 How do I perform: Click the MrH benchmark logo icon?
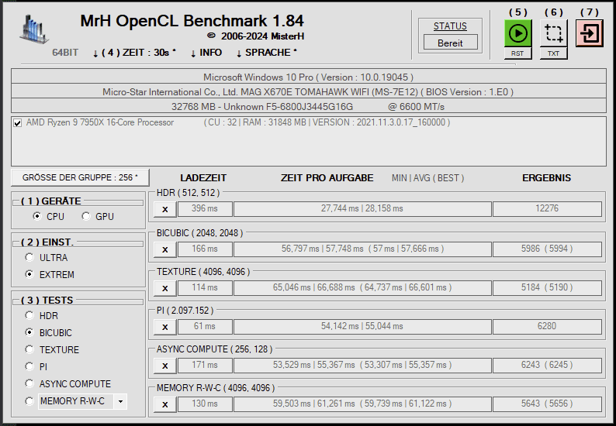pos(34,29)
